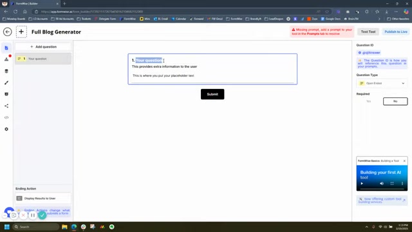Open tutorial video more options menu
The height and width of the screenshot is (232, 412).
(402, 184)
